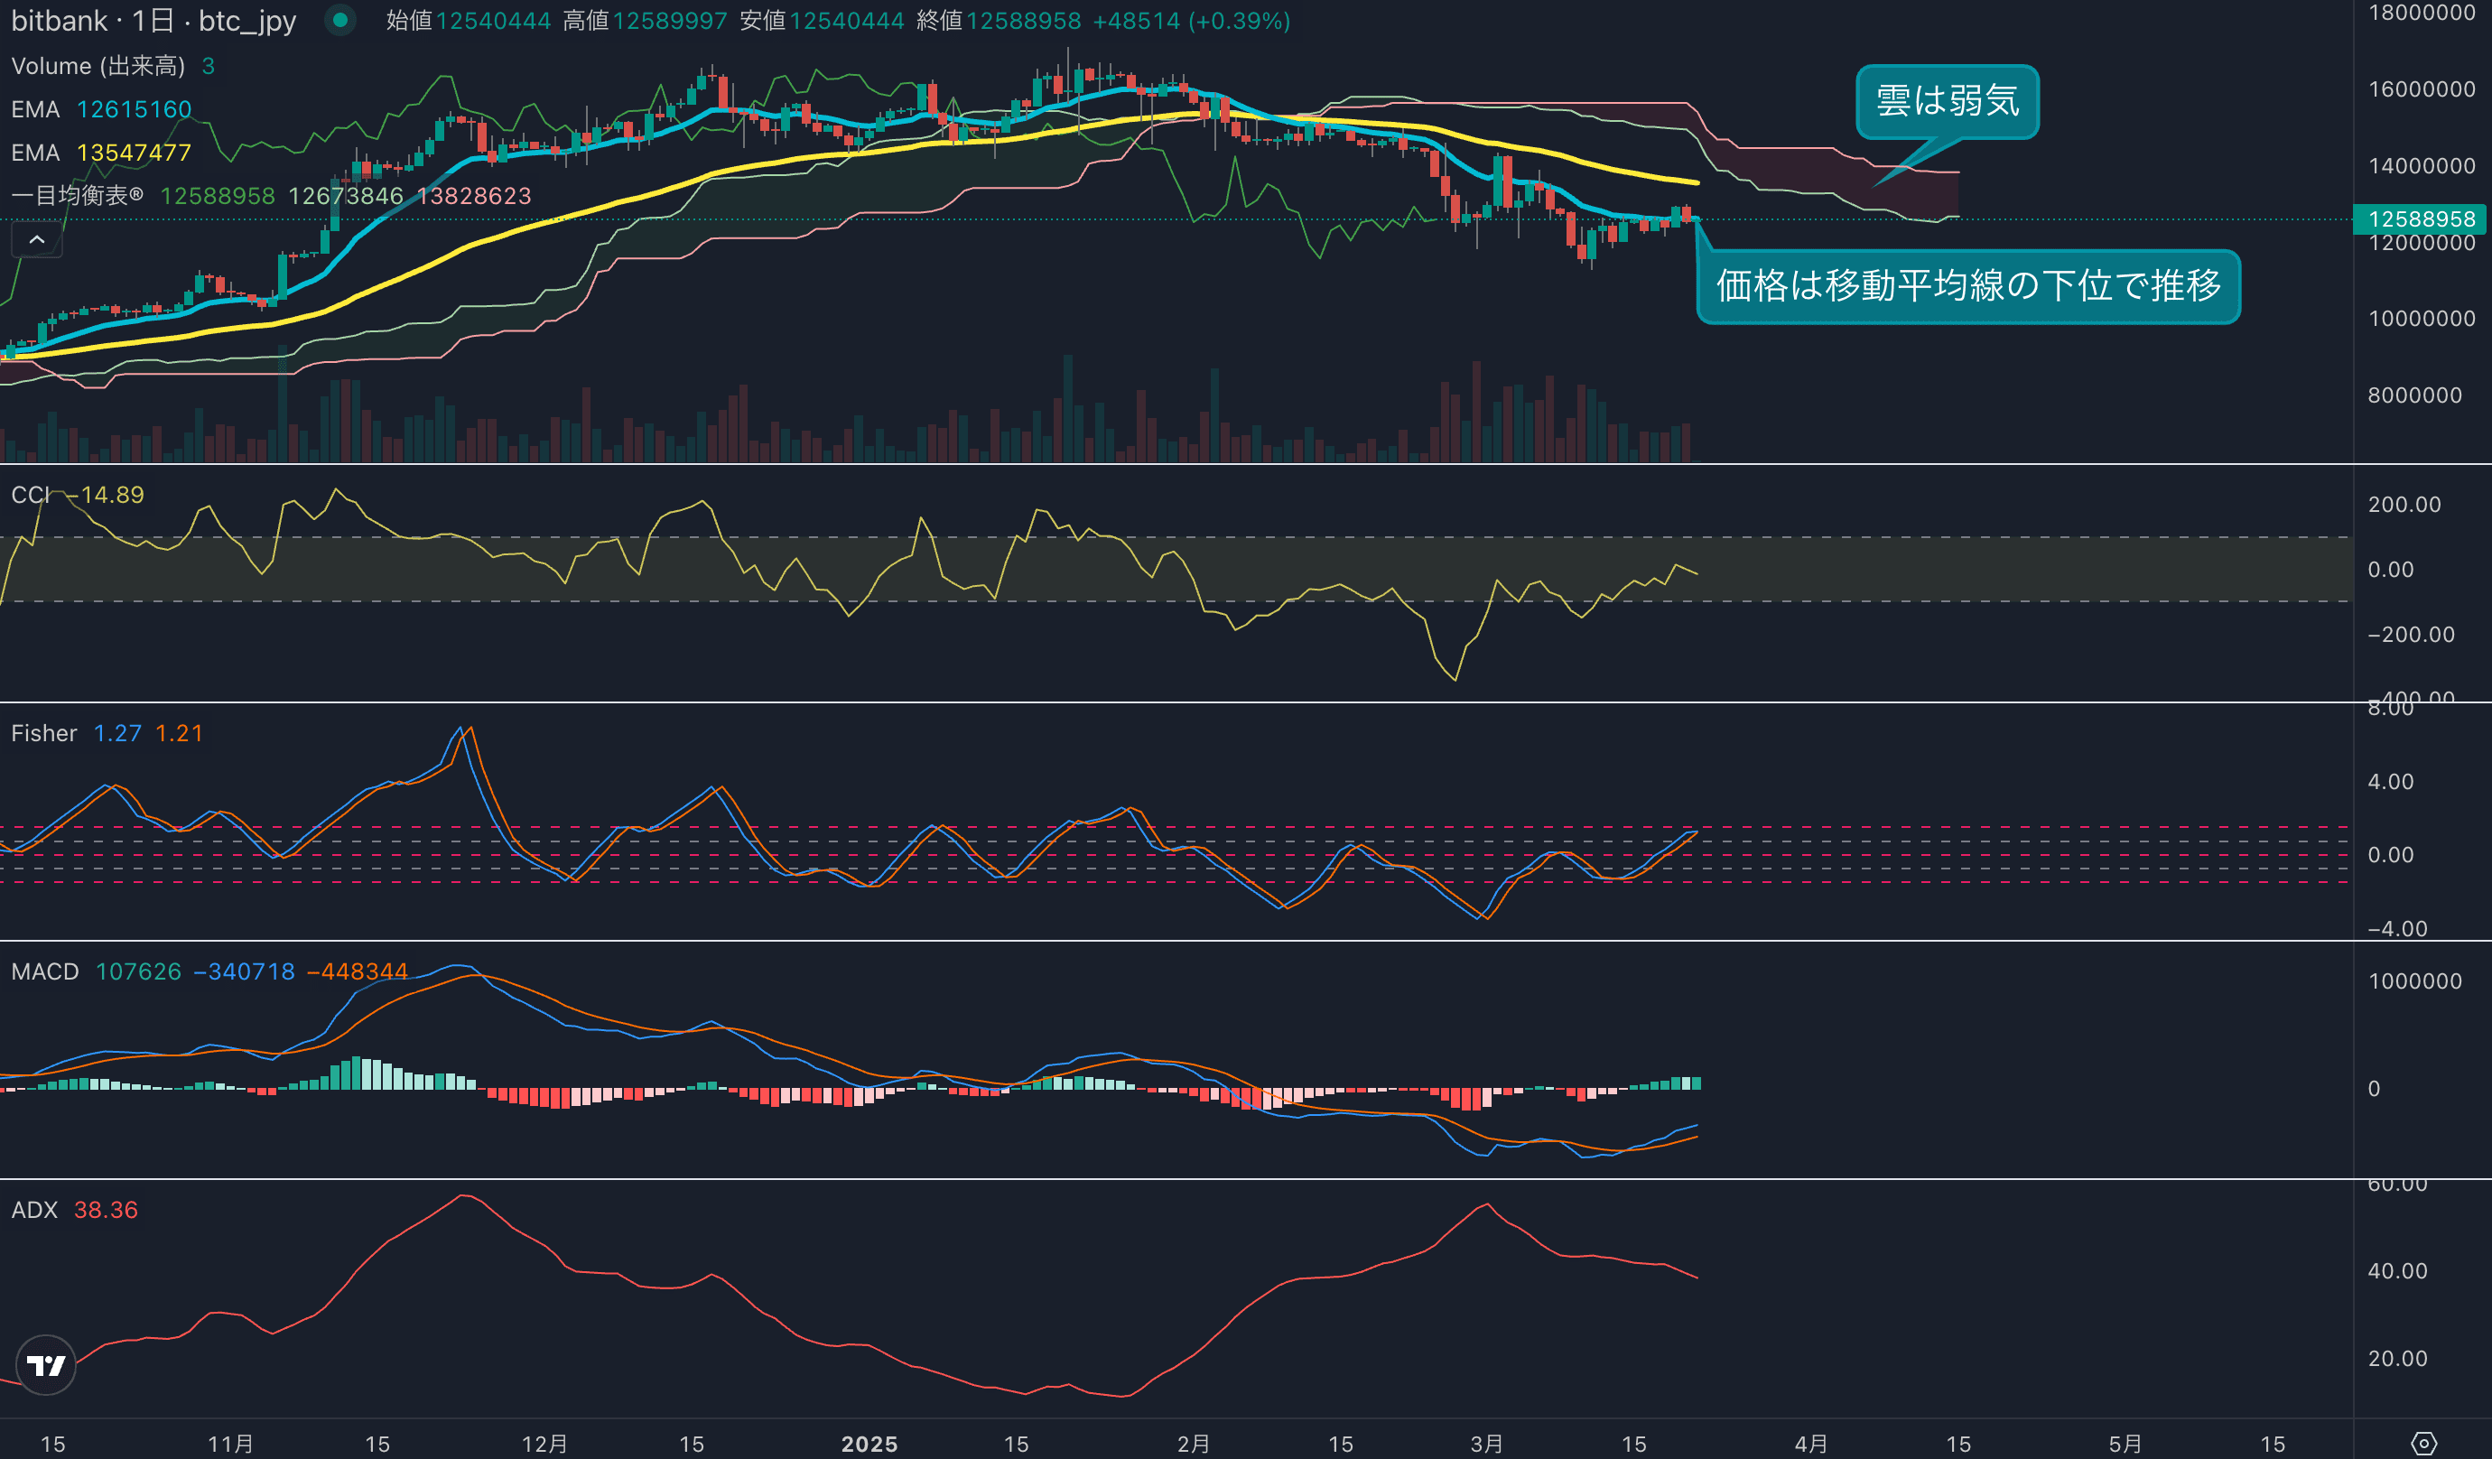Select the yellow EMA 13547477 legend
Image resolution: width=2492 pixels, height=1459 pixels.
tap(101, 153)
